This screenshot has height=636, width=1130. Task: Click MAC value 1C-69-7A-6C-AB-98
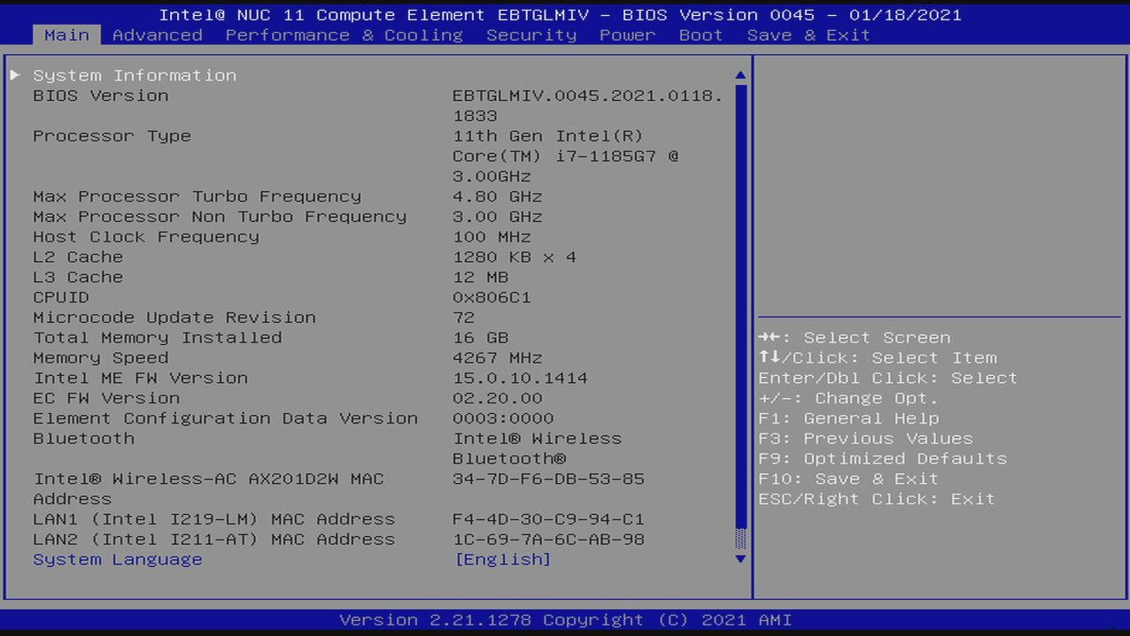coord(548,540)
